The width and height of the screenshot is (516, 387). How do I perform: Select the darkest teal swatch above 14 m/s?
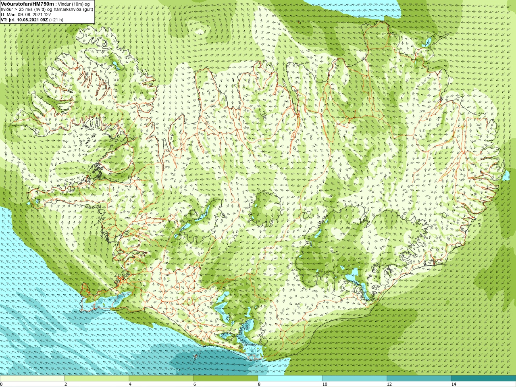pyautogui.click(x=484, y=379)
